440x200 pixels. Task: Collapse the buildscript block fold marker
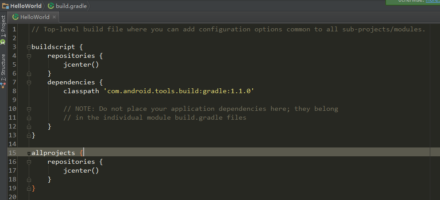point(29,47)
